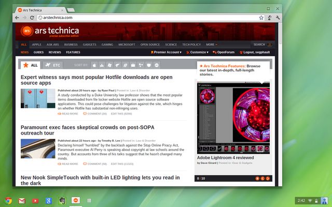The width and height of the screenshot is (332, 207).
Task: Sort stories by briefcase business icon
Action: coord(133,65)
